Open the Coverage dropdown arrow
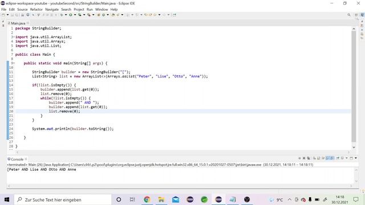This screenshot has width=365, height=205. 84,15
